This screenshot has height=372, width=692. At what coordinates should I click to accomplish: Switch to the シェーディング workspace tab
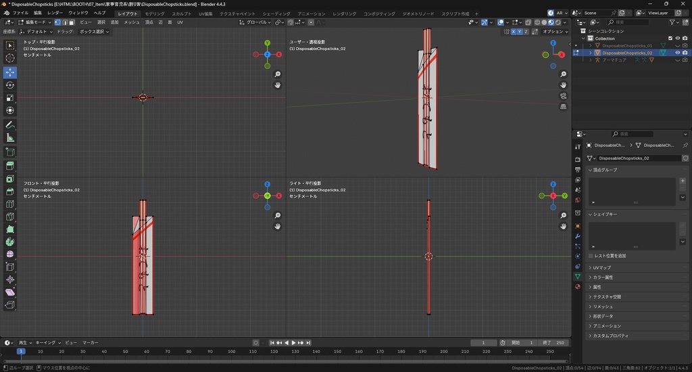tap(276, 14)
